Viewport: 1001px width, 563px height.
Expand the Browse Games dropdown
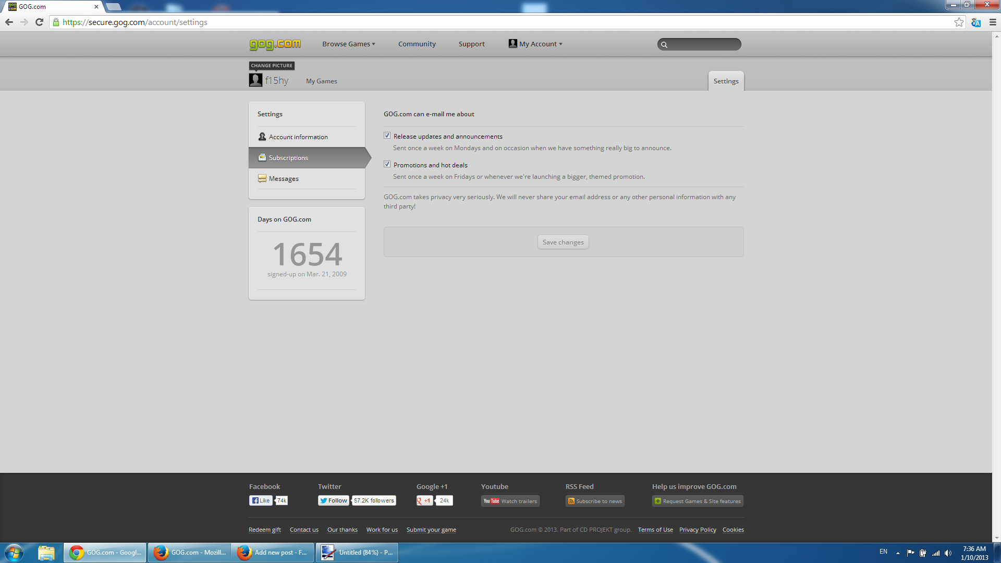coord(348,44)
